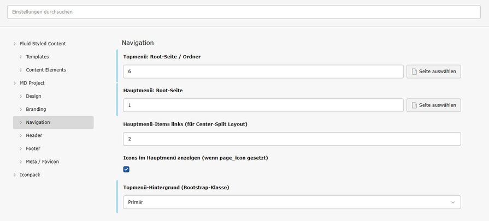Viewport: 489px width, 221px height.
Task: Expand the Iconpack chevron
Action: (x=15, y=175)
